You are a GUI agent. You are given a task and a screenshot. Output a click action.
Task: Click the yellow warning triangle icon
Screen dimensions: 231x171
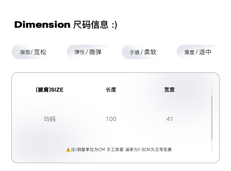coord(68,150)
